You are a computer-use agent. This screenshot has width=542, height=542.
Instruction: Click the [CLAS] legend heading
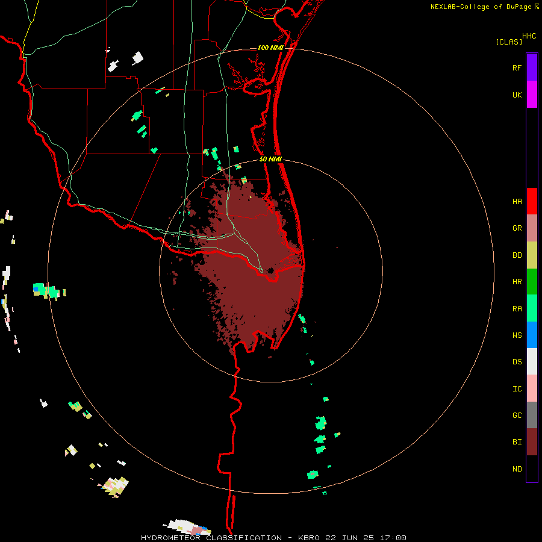508,42
